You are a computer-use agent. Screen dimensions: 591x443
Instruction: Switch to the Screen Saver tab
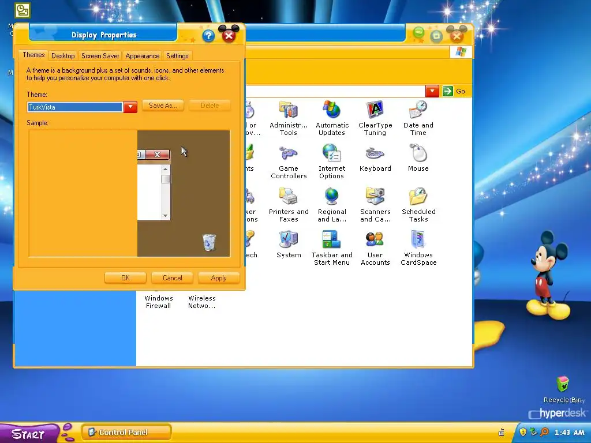[100, 56]
